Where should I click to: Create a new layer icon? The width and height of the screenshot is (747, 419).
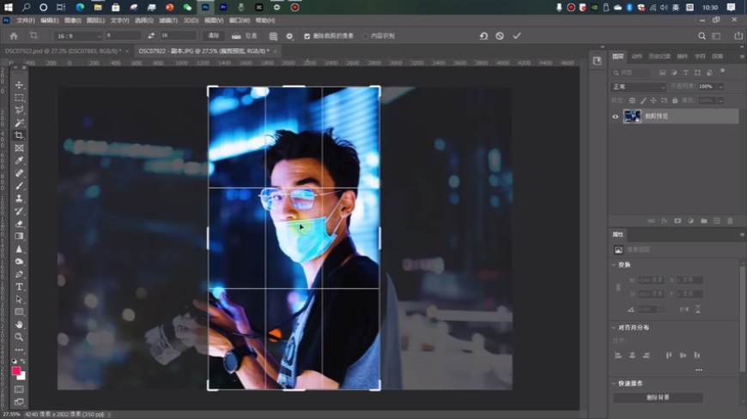[716, 221]
